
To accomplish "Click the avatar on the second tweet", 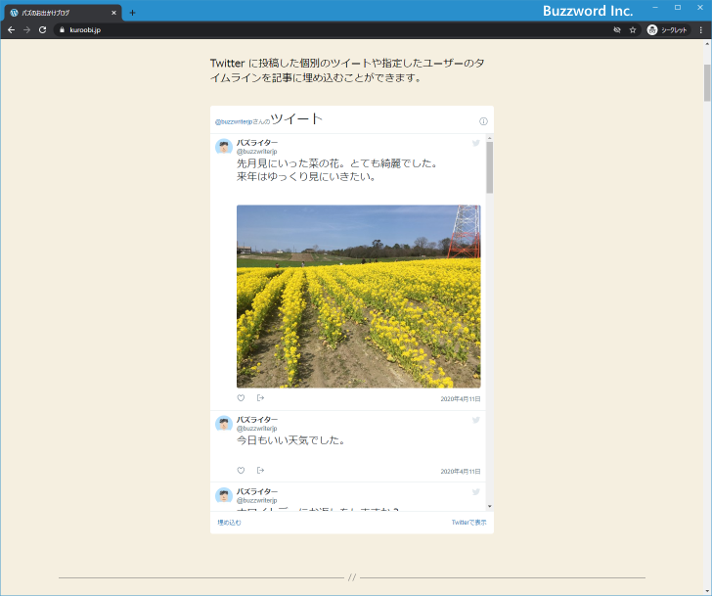I will point(223,424).
